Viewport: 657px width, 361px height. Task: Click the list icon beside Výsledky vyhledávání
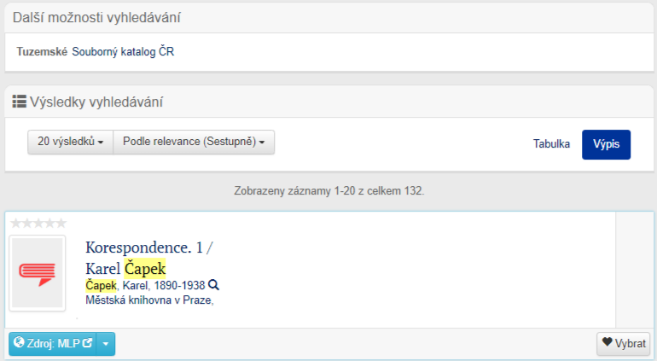pos(19,102)
